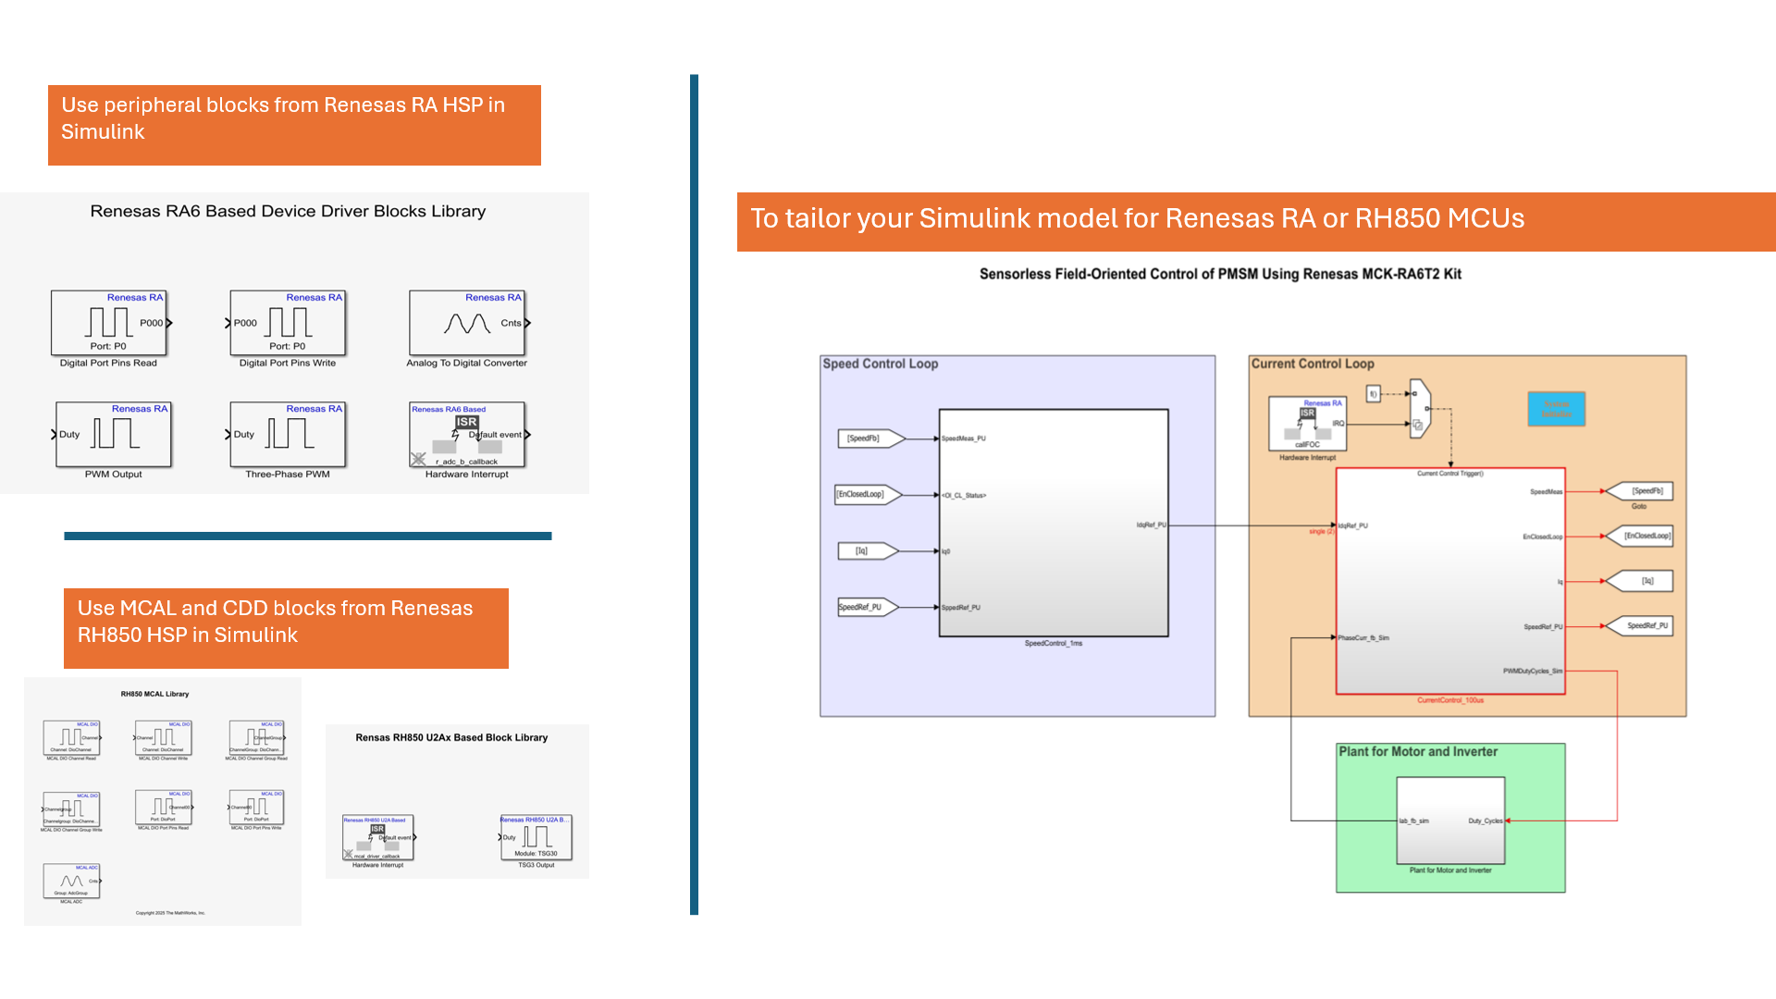The image size is (1776, 999).
Task: Click the RH850 U2A Hardware Interrupt block
Action: pos(378,837)
